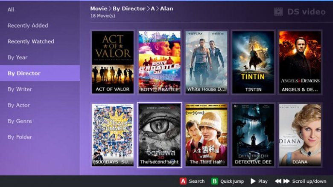Image resolution: width=333 pixels, height=187 pixels.
Task: Click the red A Search icon
Action: coord(183,181)
